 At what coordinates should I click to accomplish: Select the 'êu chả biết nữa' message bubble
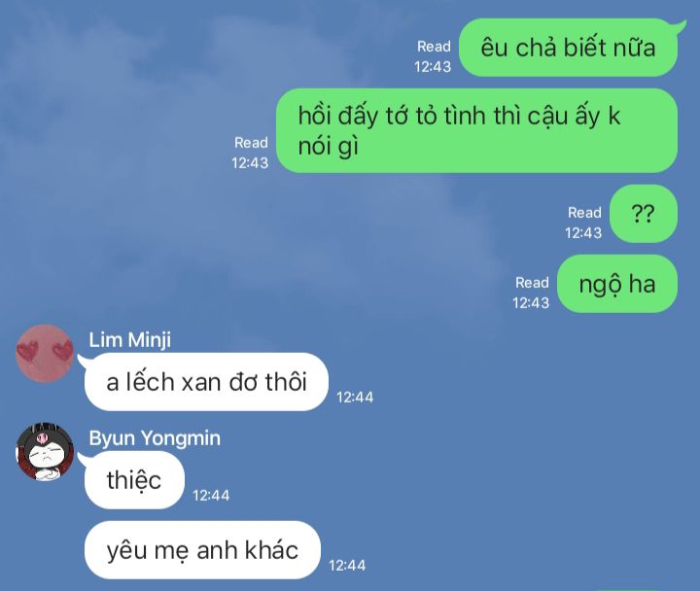569,48
